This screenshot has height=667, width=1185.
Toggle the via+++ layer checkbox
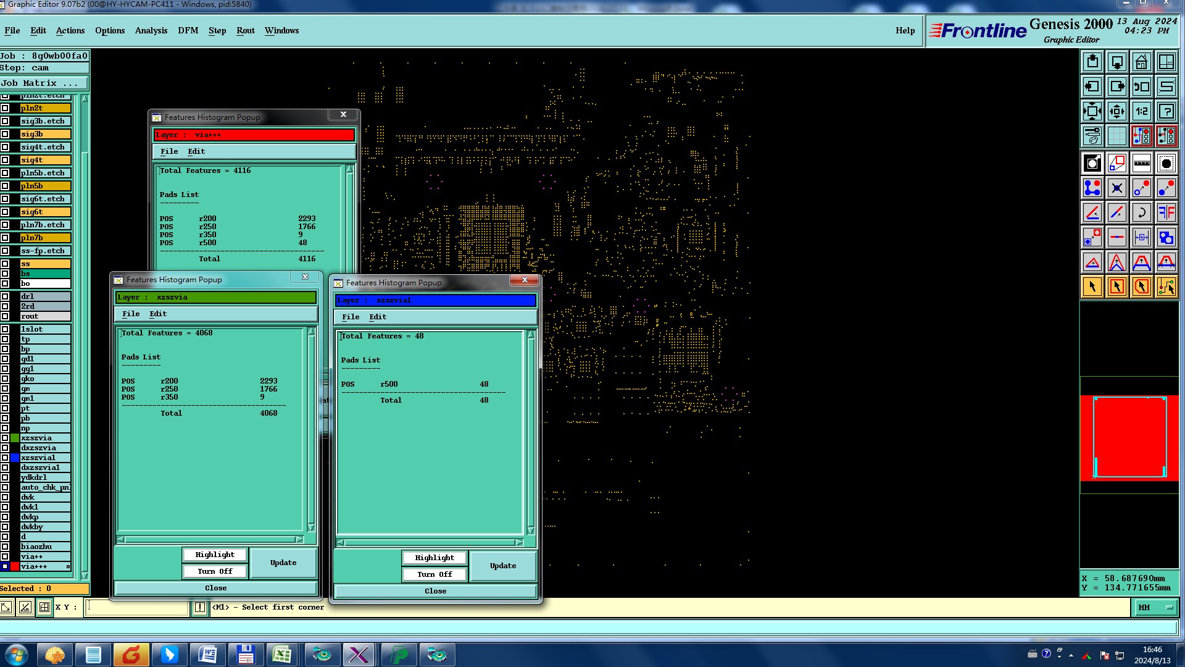(x=5, y=566)
